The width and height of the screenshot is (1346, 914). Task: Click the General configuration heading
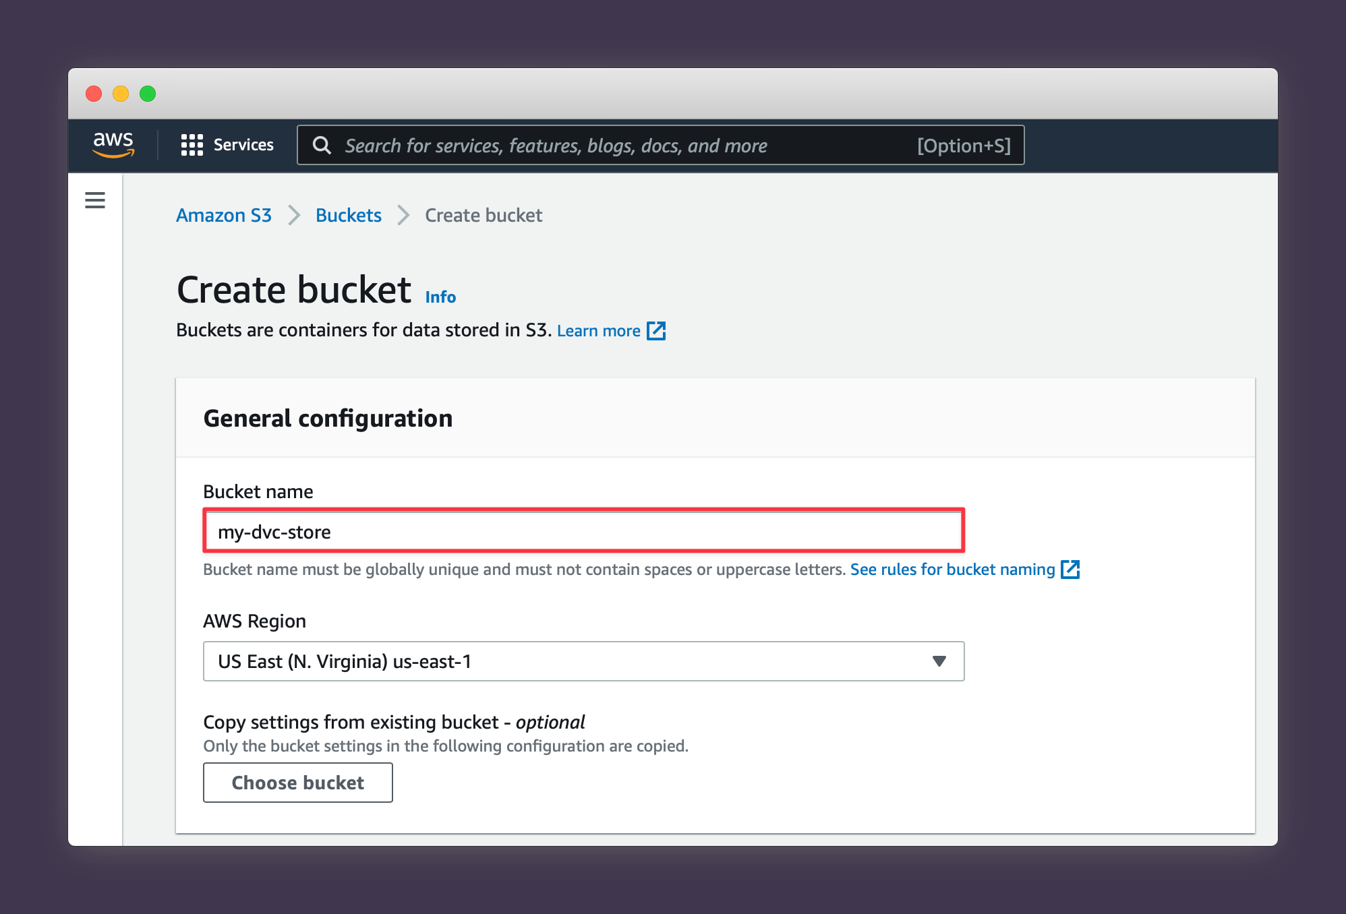pyautogui.click(x=328, y=419)
